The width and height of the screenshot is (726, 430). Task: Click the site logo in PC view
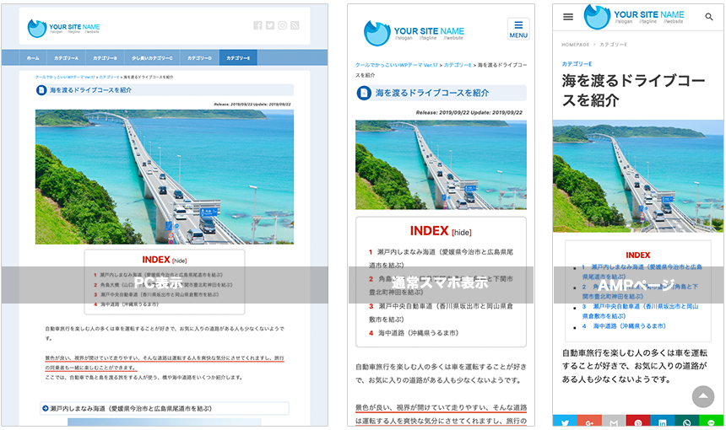tap(63, 28)
